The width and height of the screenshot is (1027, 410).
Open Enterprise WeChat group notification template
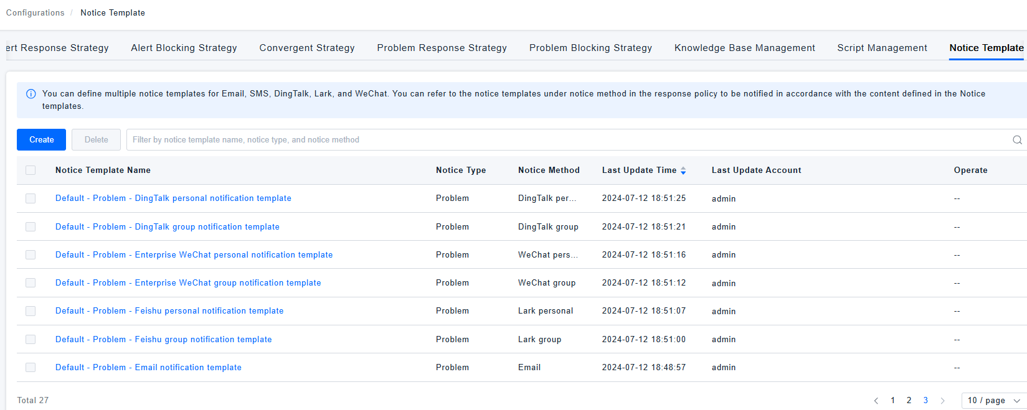point(188,283)
